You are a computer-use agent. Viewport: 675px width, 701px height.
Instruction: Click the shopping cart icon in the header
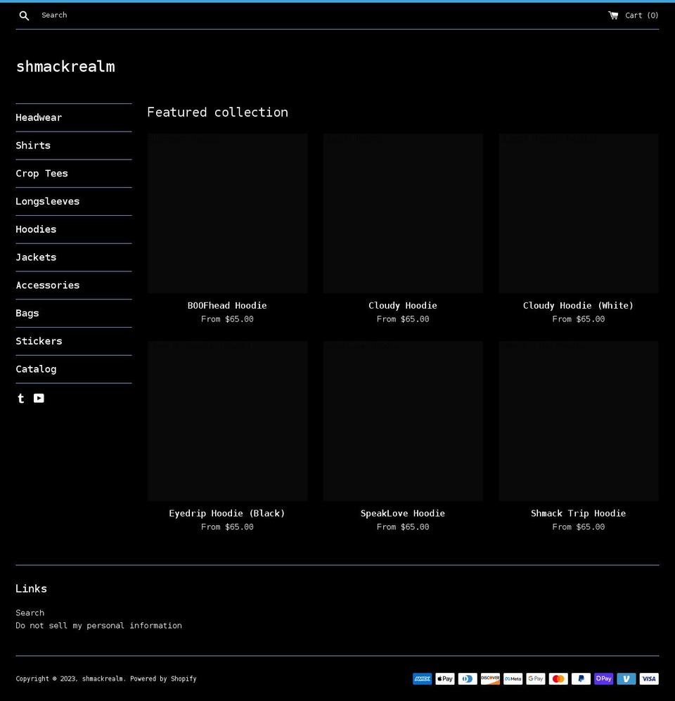[613, 15]
